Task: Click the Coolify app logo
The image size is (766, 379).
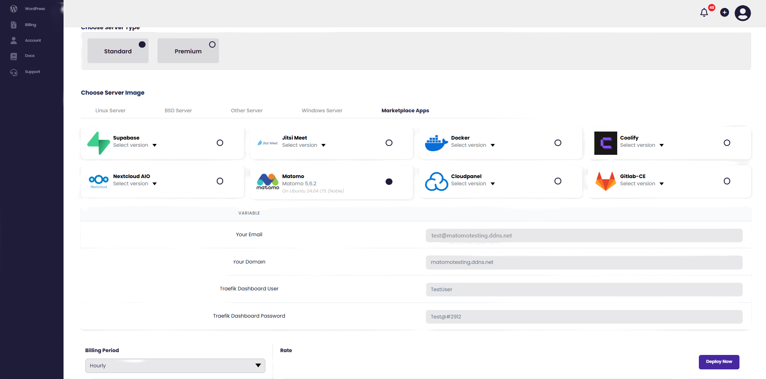Action: [x=606, y=143]
